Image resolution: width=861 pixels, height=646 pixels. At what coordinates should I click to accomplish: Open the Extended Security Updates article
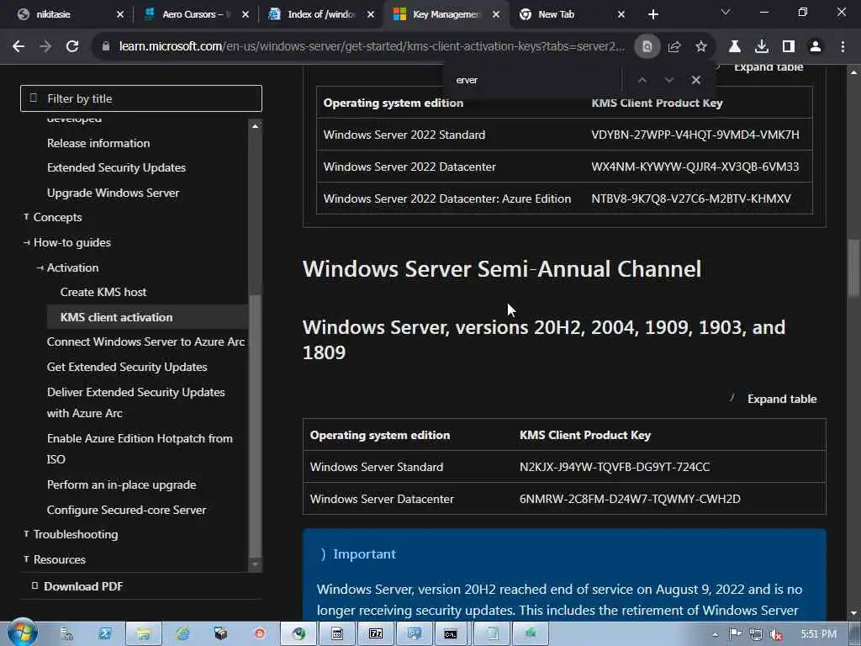tap(116, 167)
